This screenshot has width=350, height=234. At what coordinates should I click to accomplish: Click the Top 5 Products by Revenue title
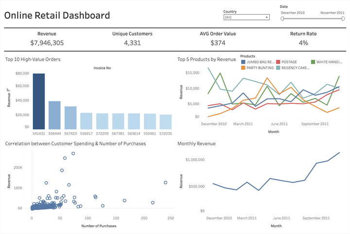[x=207, y=59]
